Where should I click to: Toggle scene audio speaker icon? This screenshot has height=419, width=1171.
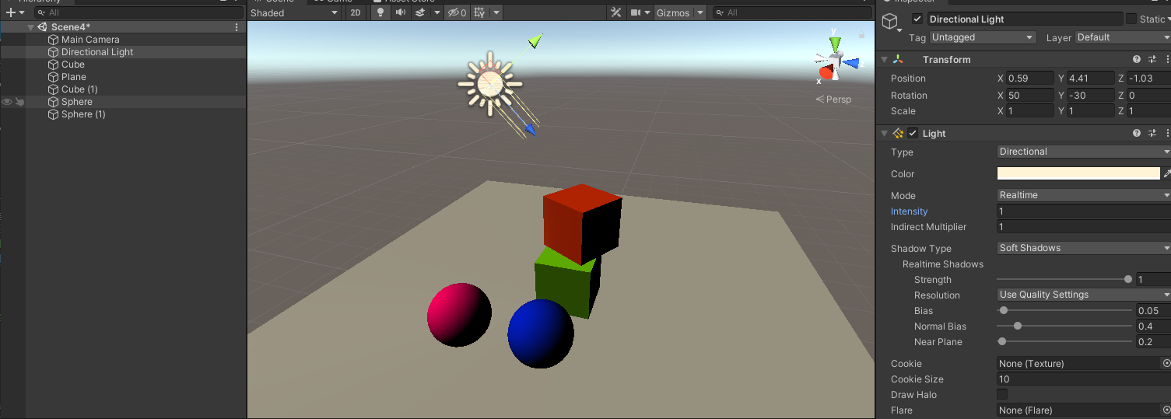(400, 12)
